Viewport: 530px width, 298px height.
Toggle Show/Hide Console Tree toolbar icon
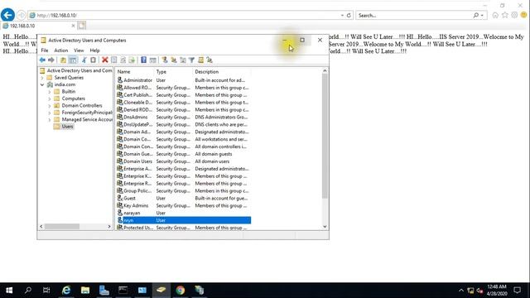(73, 60)
